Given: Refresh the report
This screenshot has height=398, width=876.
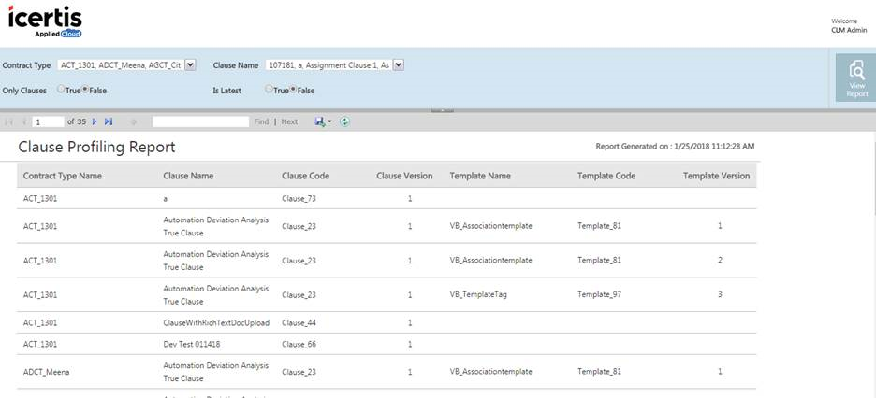Looking at the screenshot, I should (344, 121).
